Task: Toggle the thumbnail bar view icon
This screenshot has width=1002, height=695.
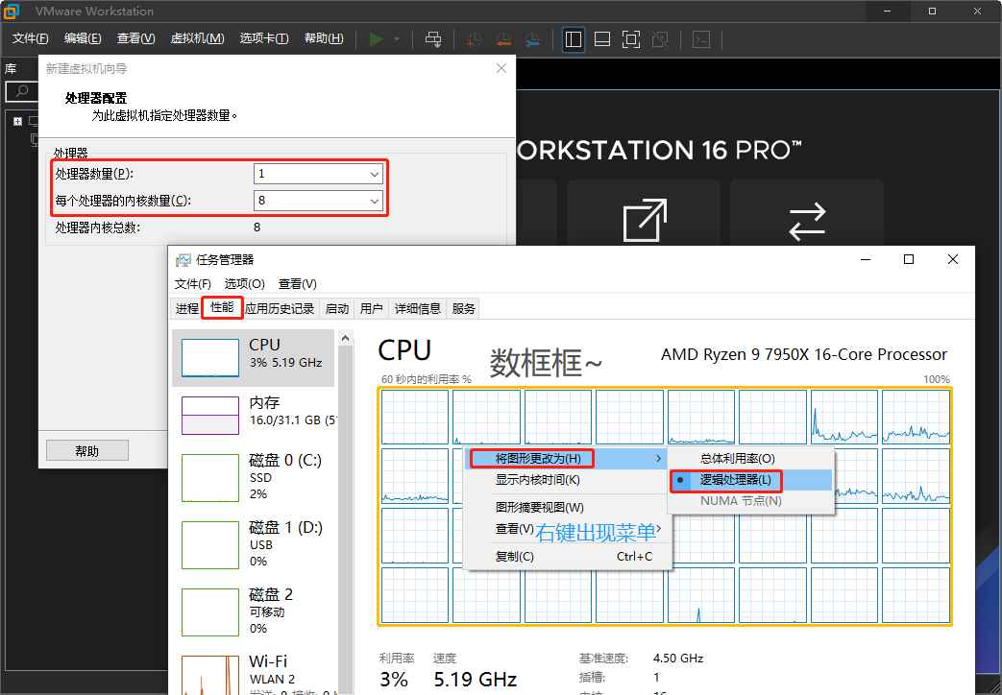Action: pyautogui.click(x=602, y=39)
